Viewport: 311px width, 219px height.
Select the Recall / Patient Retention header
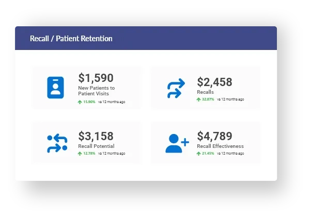pos(71,39)
